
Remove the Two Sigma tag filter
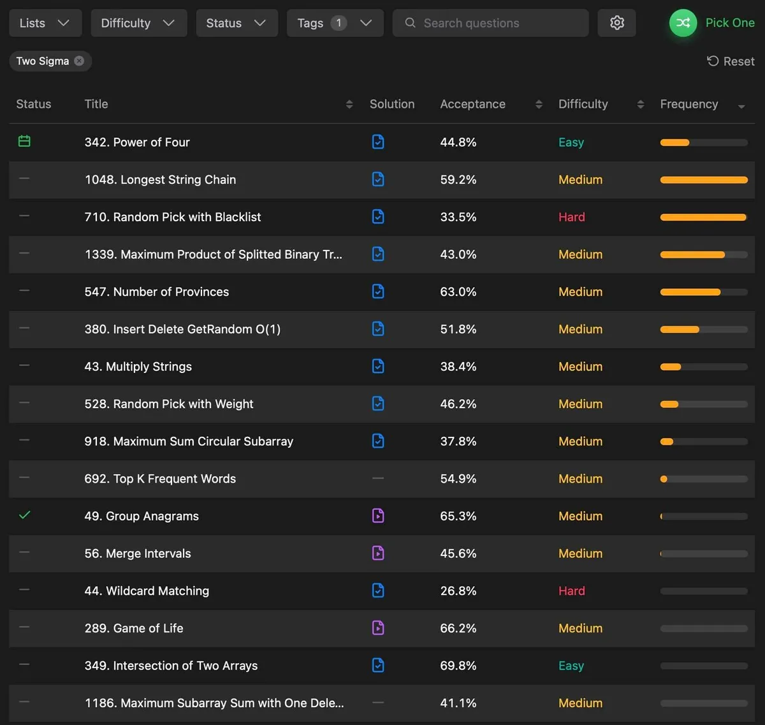[79, 61]
